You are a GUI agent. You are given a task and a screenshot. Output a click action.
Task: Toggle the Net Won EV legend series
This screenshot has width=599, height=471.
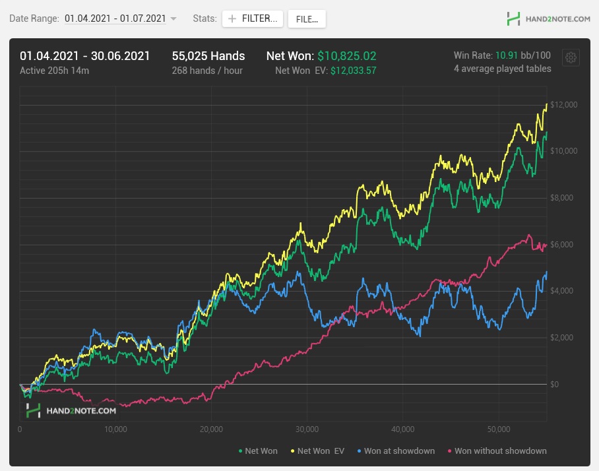tap(317, 451)
